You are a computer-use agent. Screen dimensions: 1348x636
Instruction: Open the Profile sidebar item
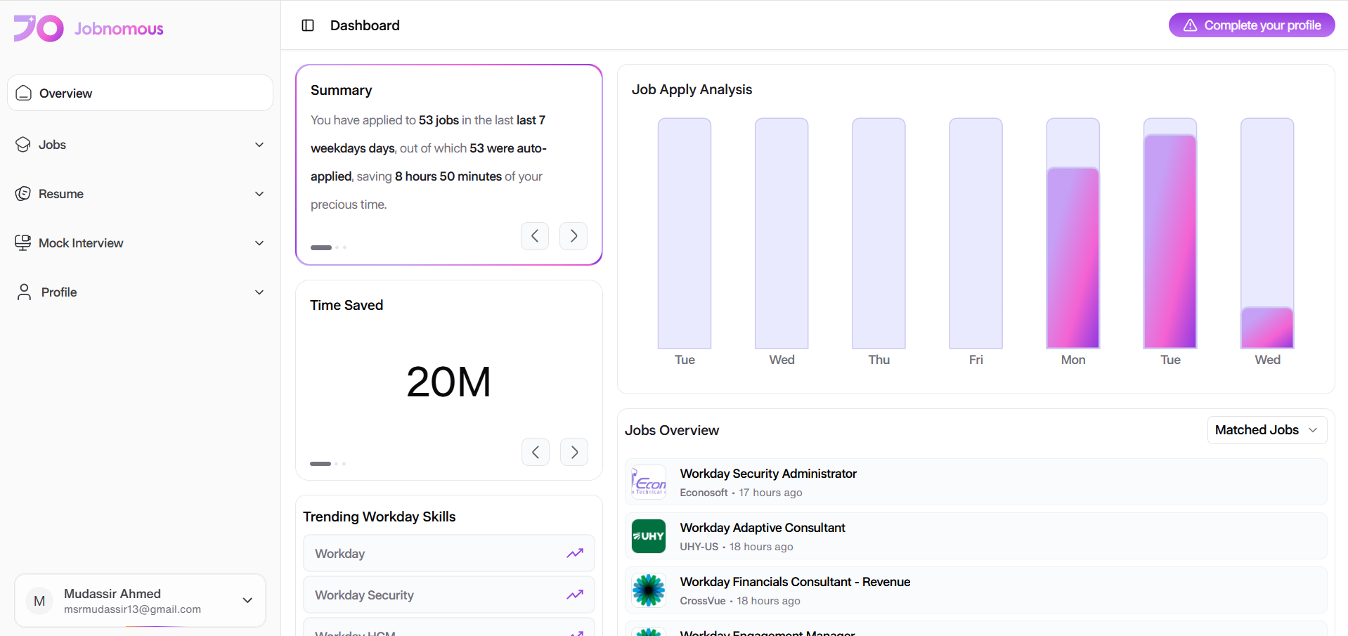click(140, 292)
